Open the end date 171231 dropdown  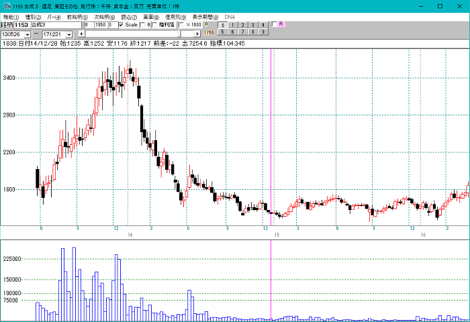point(68,34)
